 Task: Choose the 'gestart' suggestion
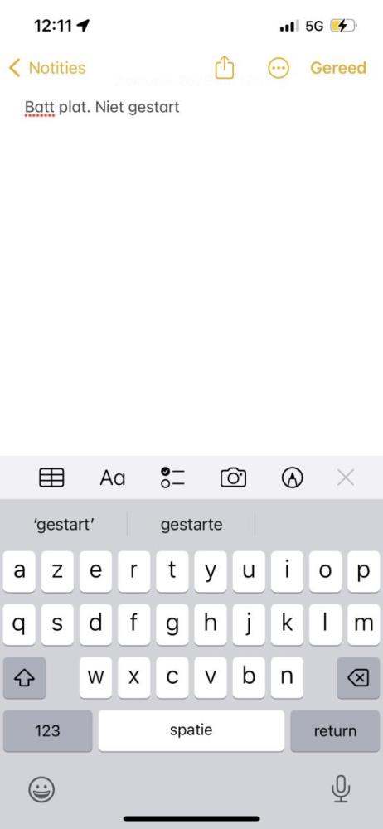pyautogui.click(x=64, y=525)
